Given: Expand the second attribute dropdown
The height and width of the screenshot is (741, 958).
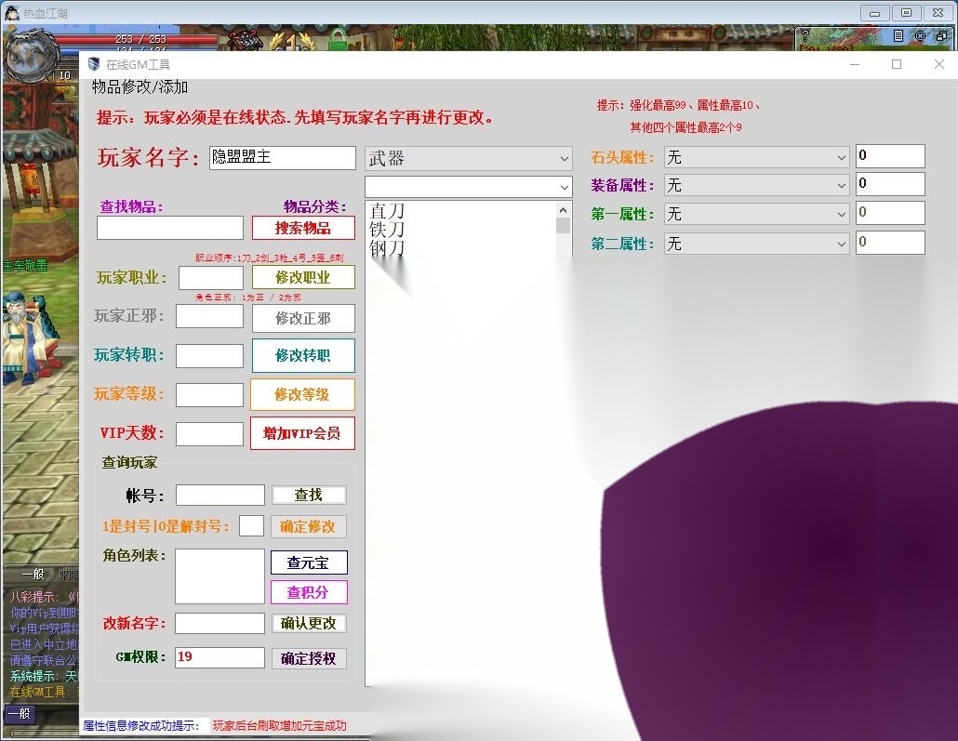Looking at the screenshot, I should coord(756,244).
